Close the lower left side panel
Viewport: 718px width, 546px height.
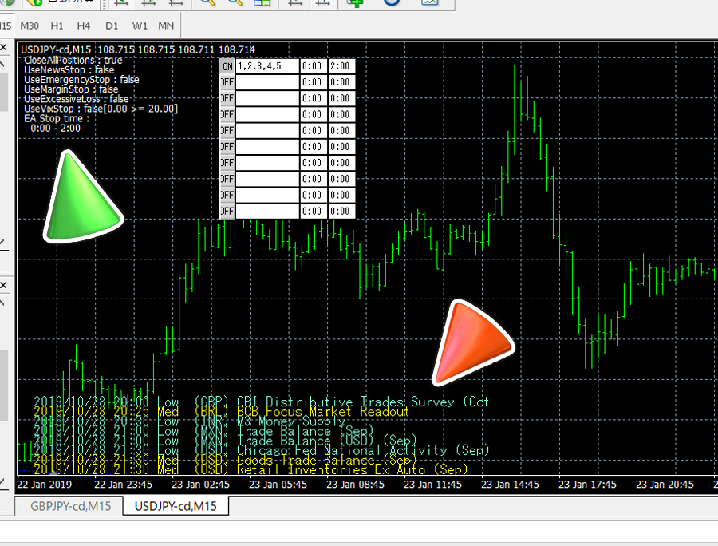[3, 285]
